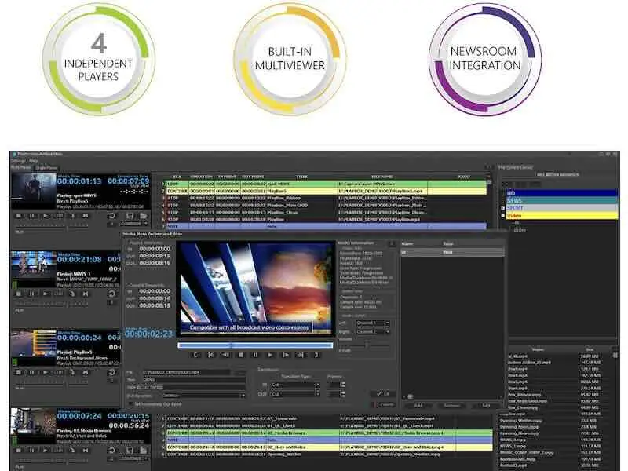Screen dimensions: 628x471
Task: Pause the first player playing spot-NEWS
Action: point(31,215)
